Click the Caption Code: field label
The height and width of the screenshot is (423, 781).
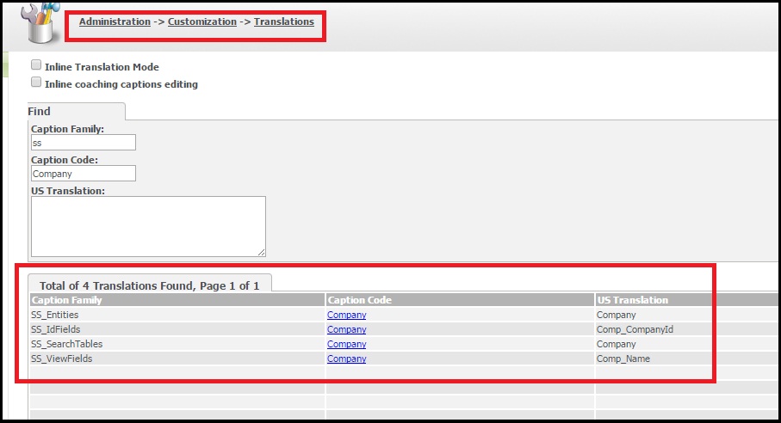click(65, 160)
